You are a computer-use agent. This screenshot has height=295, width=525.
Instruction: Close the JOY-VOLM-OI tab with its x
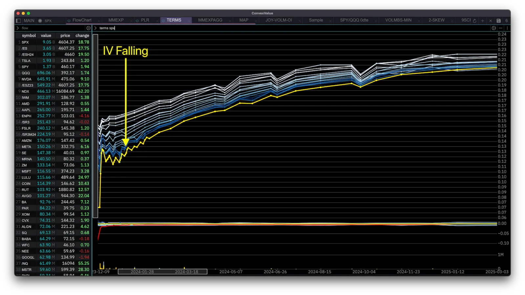[x=300, y=21]
